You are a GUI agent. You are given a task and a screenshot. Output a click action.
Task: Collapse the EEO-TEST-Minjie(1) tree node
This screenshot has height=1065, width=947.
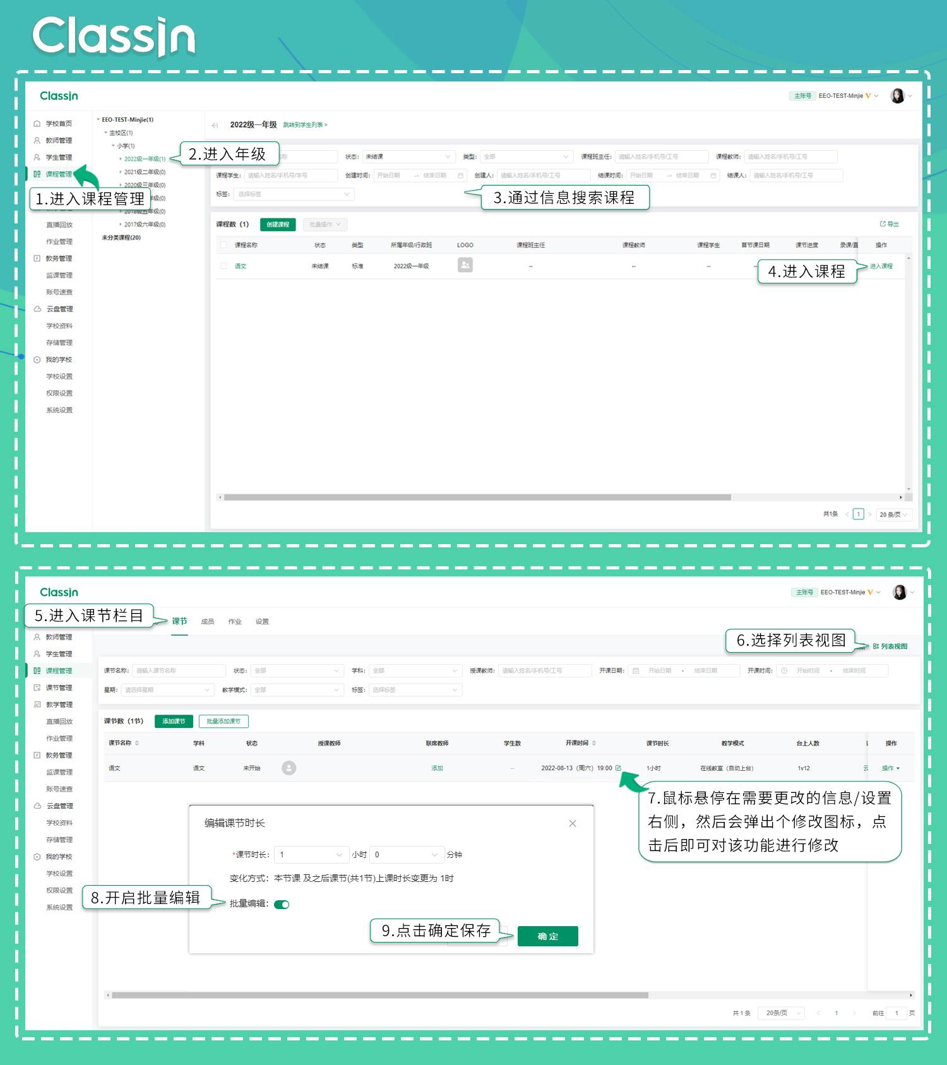point(98,119)
